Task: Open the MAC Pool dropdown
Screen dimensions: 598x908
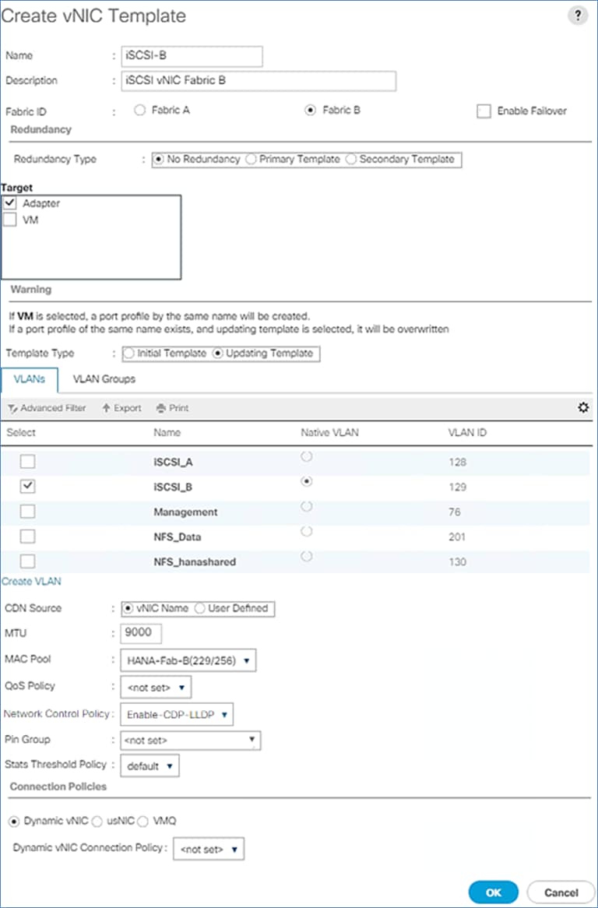Action: click(188, 660)
